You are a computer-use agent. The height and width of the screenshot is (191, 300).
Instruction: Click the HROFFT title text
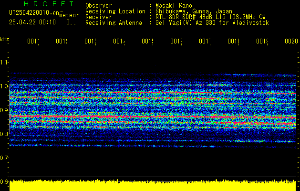pyautogui.click(x=49, y=4)
